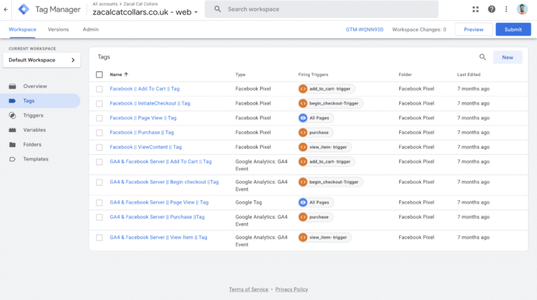Click the Search workspace field
The image size is (537, 300).
click(x=329, y=9)
